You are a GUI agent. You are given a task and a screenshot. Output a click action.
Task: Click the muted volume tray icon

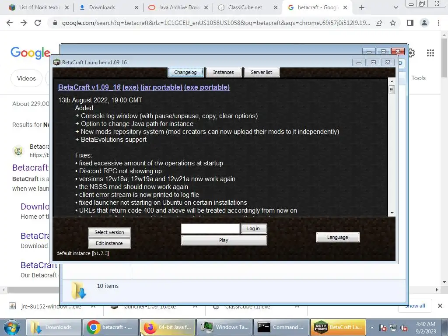coord(404,328)
